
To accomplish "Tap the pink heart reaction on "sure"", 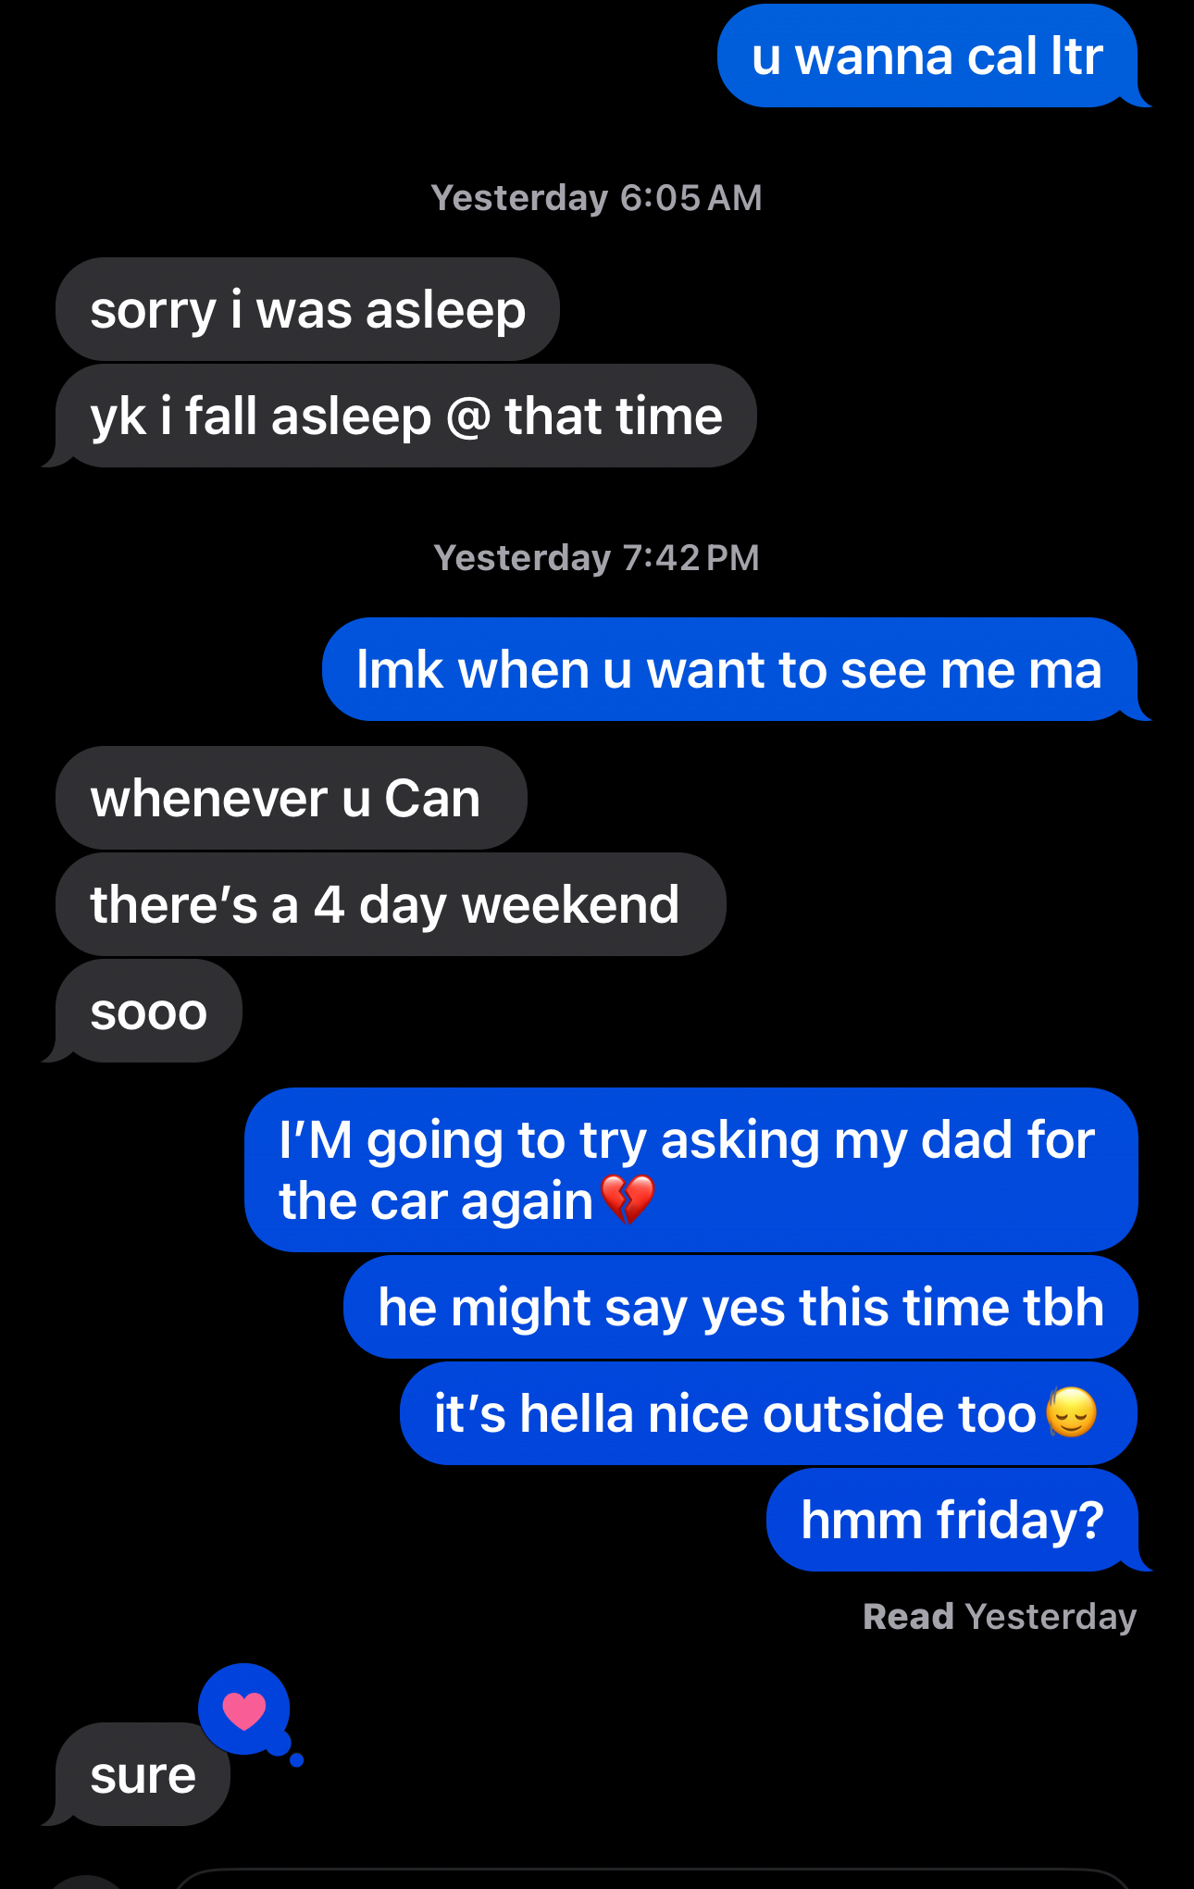I will 244,1709.
